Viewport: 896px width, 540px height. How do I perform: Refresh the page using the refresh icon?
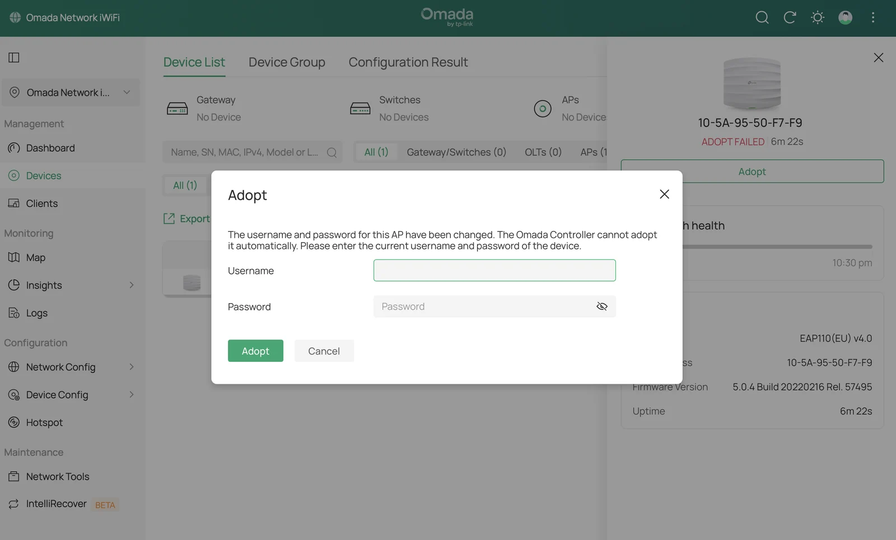click(790, 17)
